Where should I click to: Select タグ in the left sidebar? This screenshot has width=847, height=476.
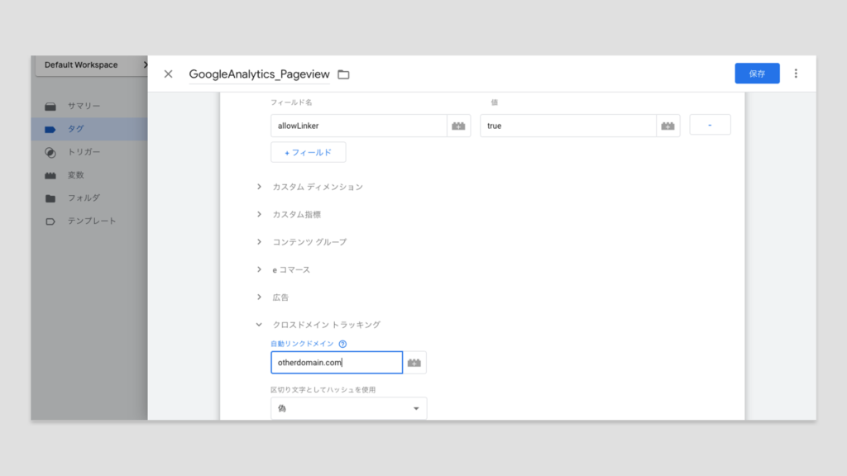click(75, 129)
